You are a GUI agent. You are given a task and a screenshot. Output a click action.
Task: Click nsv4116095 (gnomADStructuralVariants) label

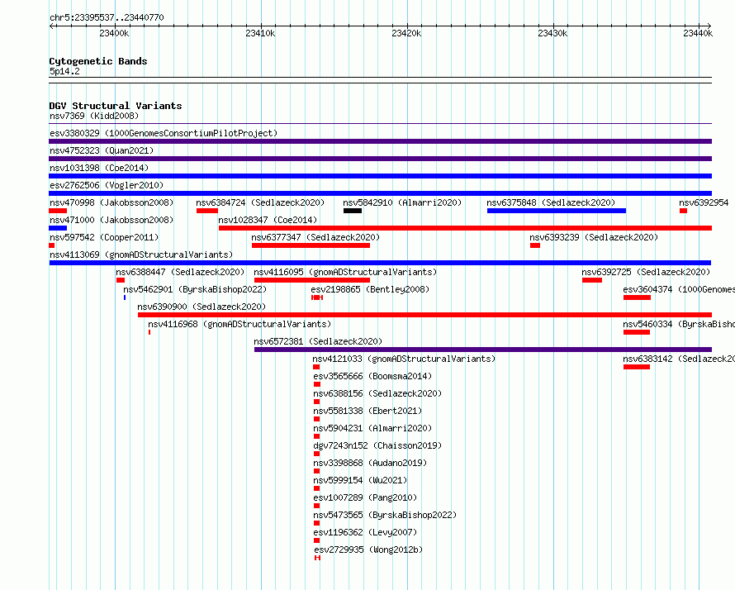pyautogui.click(x=345, y=272)
